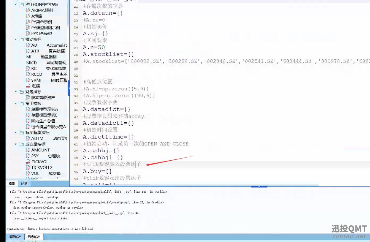
Task: Select the MICD 异同离差 row
Action: click(x=47, y=63)
